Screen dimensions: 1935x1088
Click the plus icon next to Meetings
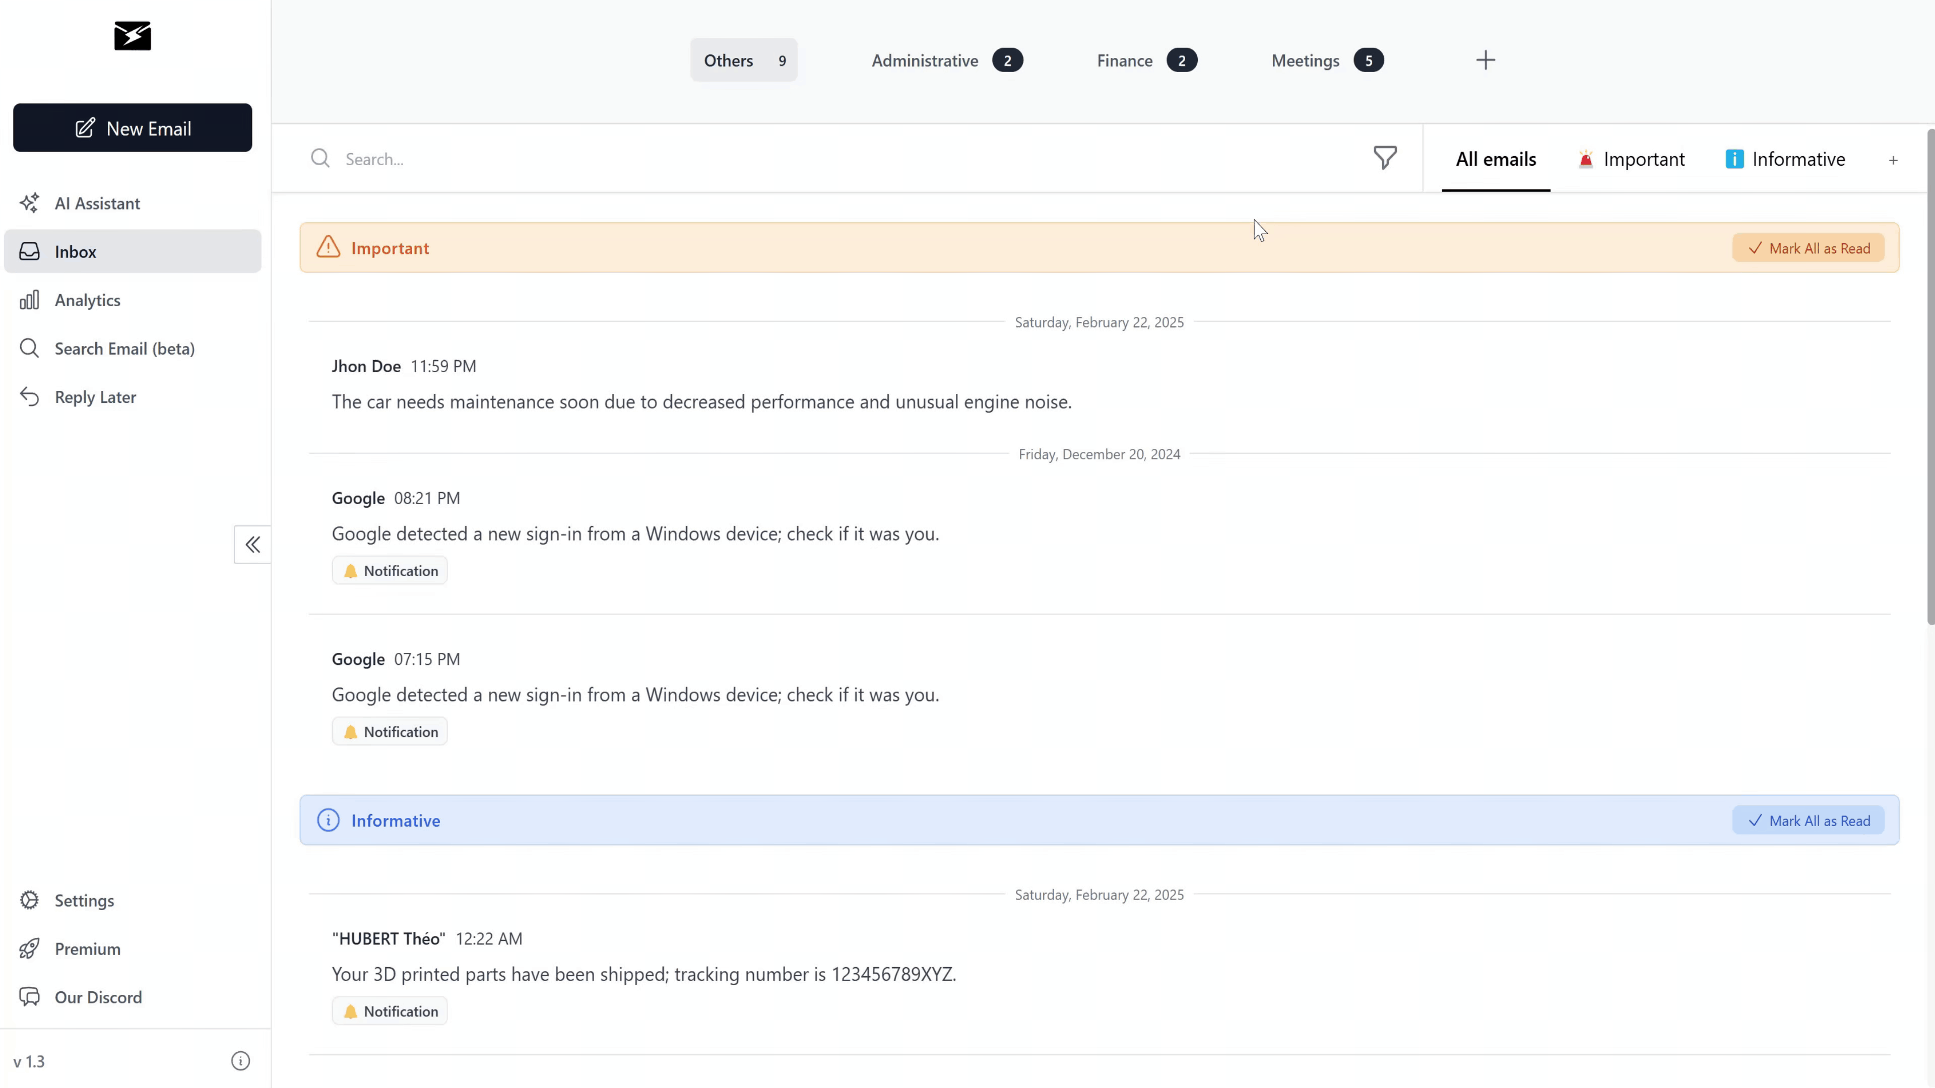pos(1485,60)
